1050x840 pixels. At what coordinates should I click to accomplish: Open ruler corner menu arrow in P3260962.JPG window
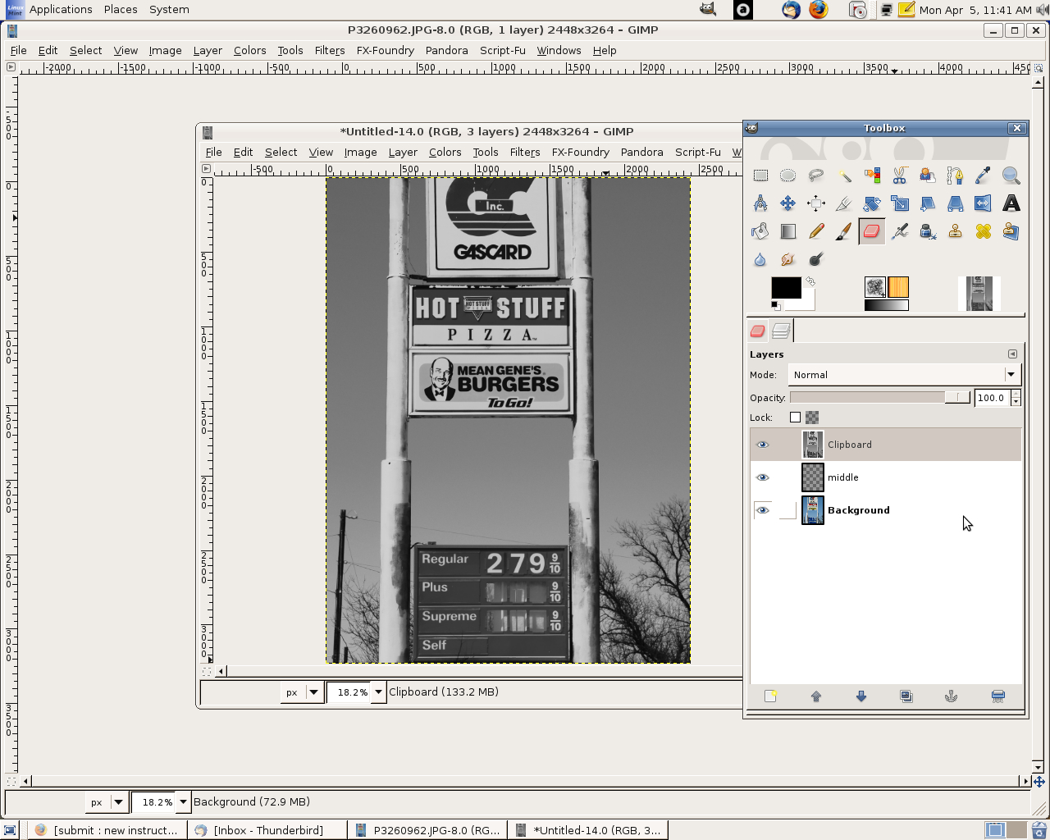[11, 67]
